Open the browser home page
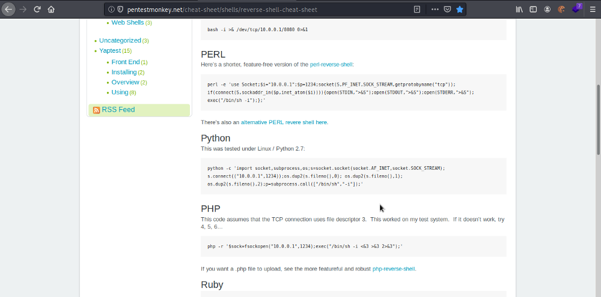 pyautogui.click(x=51, y=9)
